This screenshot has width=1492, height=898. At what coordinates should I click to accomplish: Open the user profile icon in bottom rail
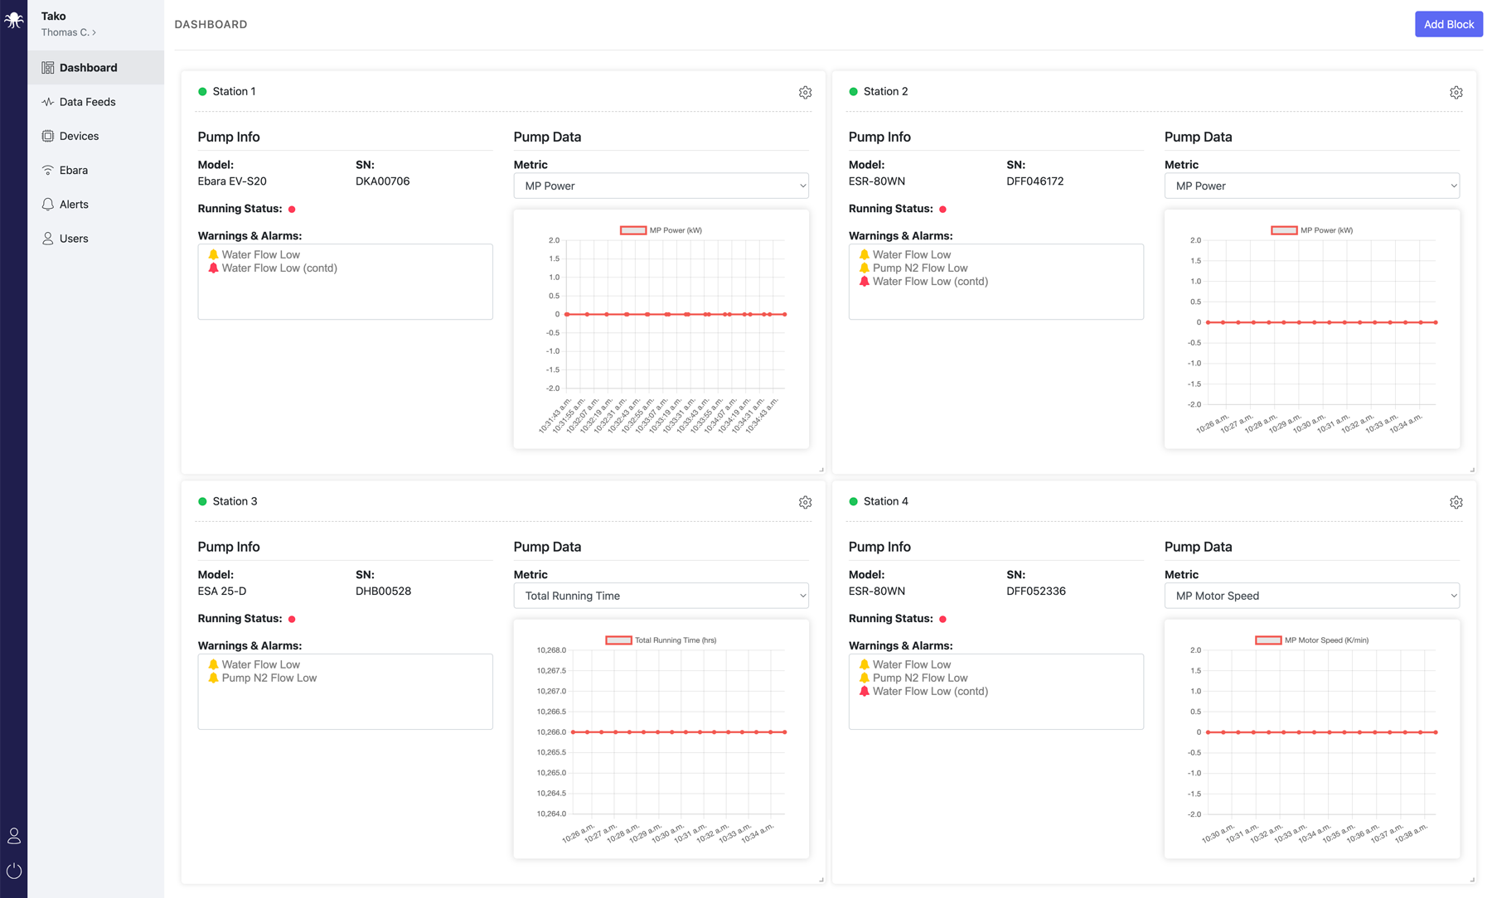[14, 836]
